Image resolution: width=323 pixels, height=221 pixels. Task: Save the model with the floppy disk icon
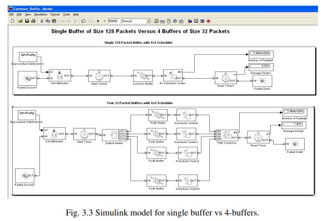[27, 21]
